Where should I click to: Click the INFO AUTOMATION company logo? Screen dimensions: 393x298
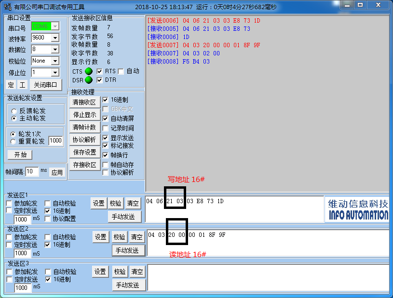tap(358, 209)
